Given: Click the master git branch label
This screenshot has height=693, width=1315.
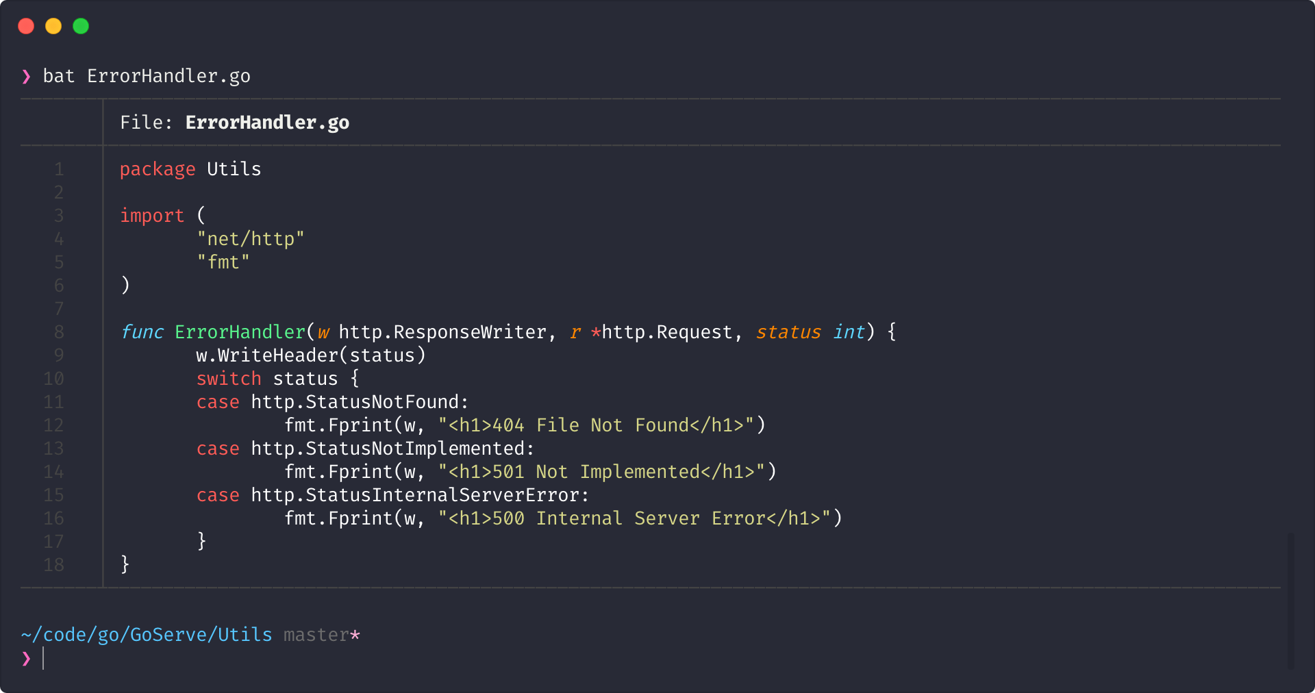Looking at the screenshot, I should [x=316, y=635].
